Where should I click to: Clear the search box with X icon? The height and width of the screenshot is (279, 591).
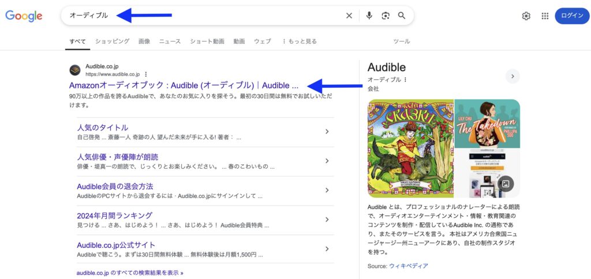(x=349, y=16)
